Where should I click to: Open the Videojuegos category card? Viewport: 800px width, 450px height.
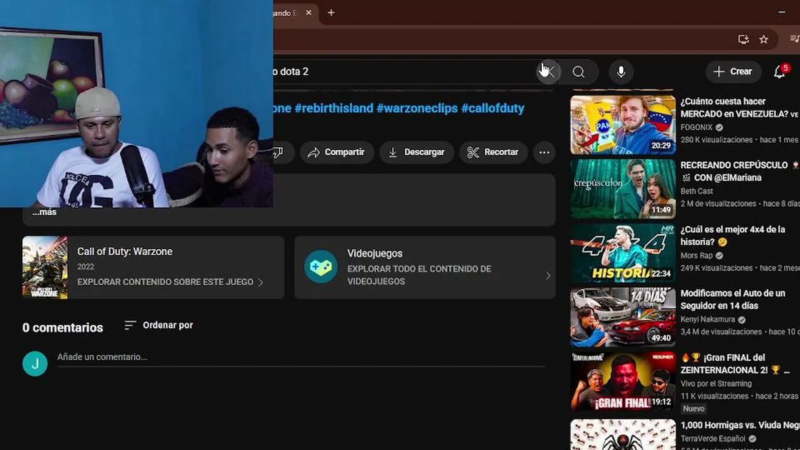(x=425, y=267)
